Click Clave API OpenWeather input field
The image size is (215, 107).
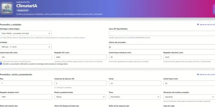(162, 33)
